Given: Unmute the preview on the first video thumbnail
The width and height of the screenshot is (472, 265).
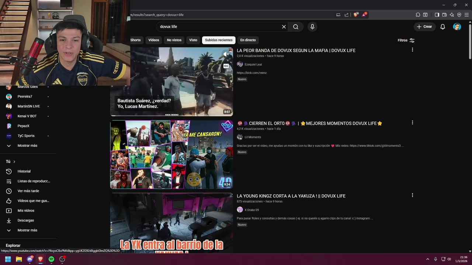Looking at the screenshot, I should [x=226, y=54].
